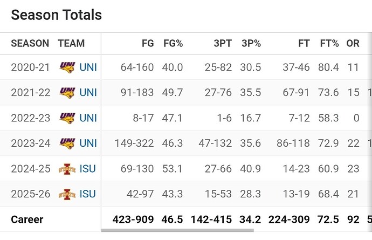This screenshot has height=240, width=372.
Task: Click the UNI logo in 2023-24 row
Action: [x=67, y=143]
